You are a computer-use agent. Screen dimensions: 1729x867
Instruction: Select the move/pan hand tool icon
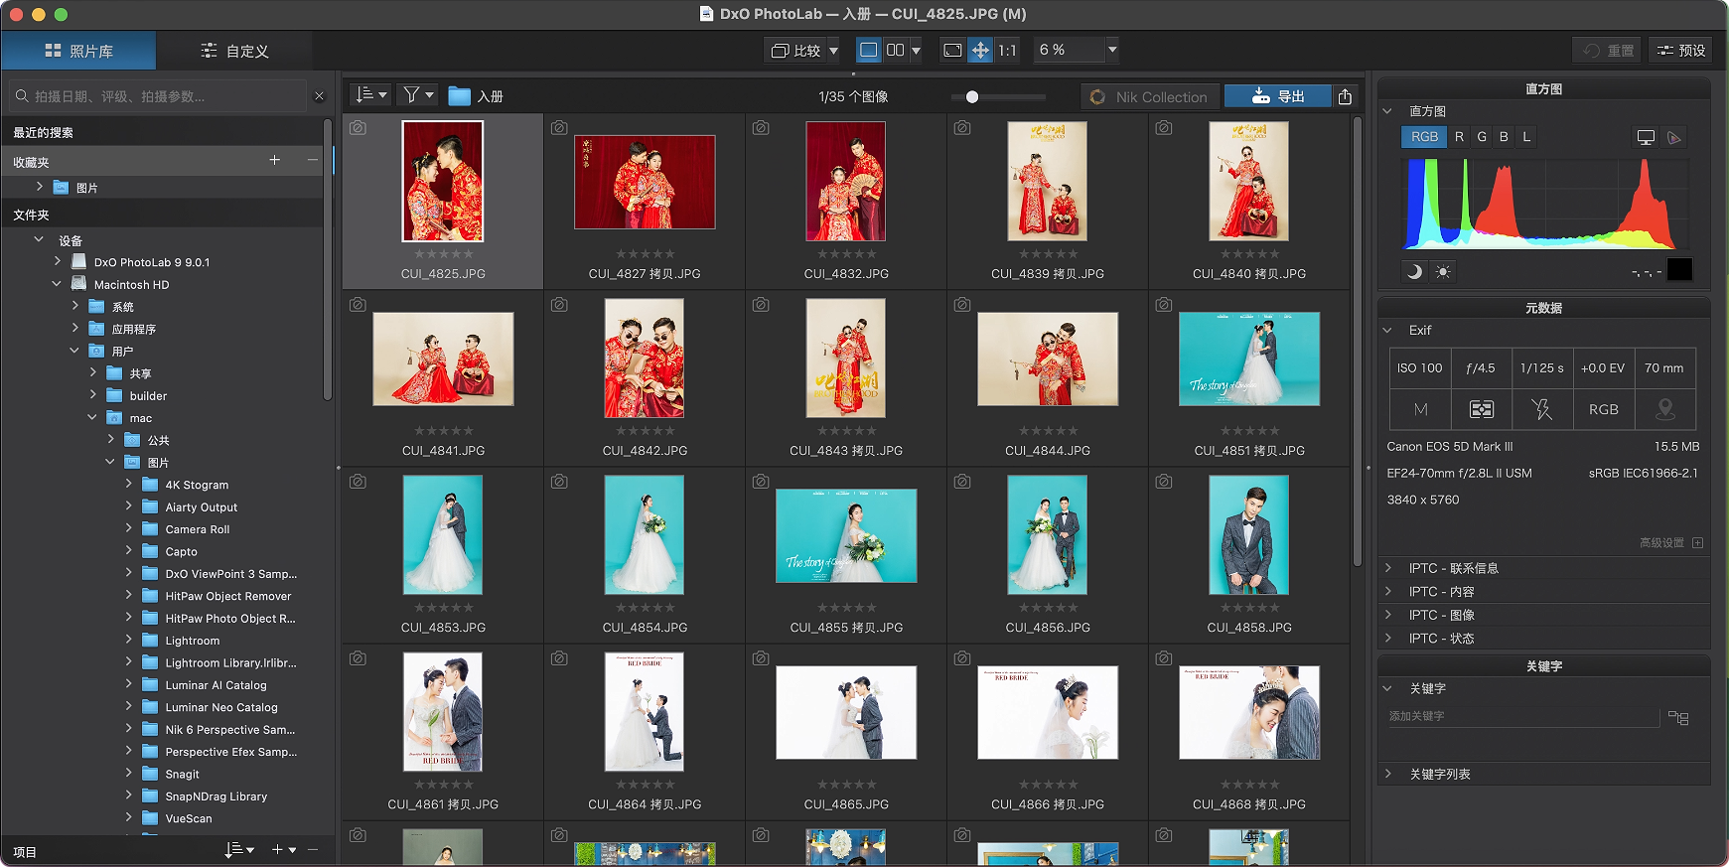point(980,50)
